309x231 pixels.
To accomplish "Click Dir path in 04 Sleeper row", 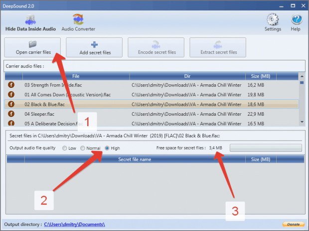I will tap(186, 114).
